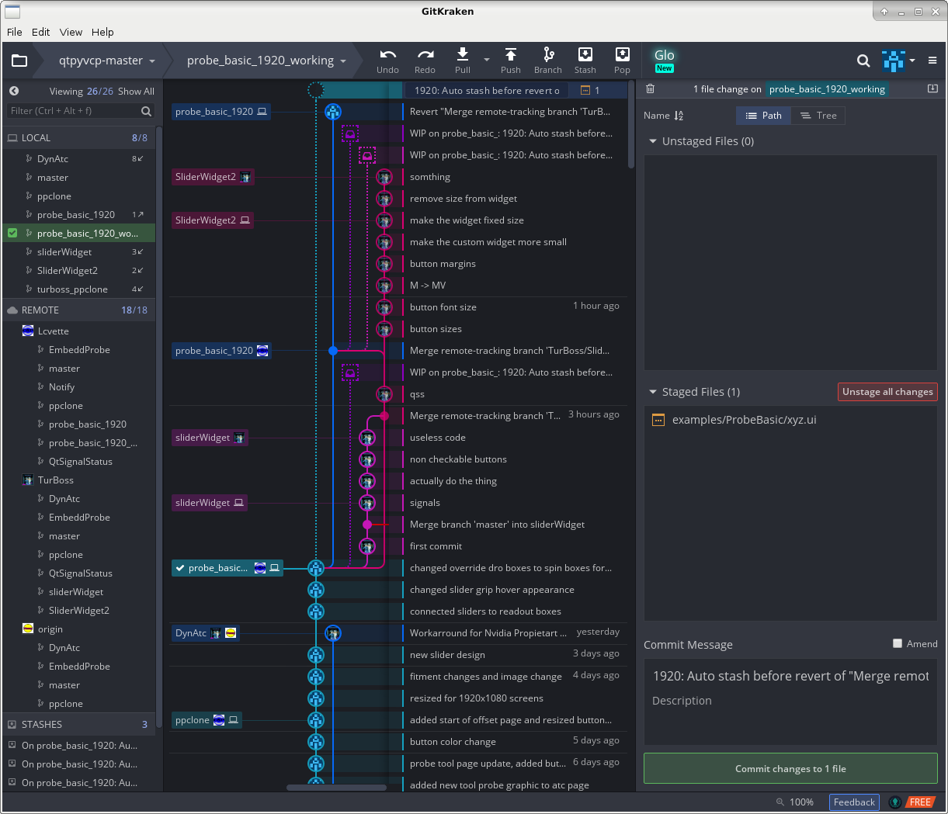Open the probe_basic_1920_working branch dropdown
Screen dimensions: 948x814
click(x=267, y=61)
